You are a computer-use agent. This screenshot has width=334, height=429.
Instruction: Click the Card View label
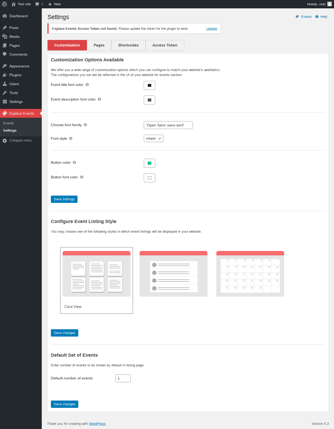coord(73,307)
